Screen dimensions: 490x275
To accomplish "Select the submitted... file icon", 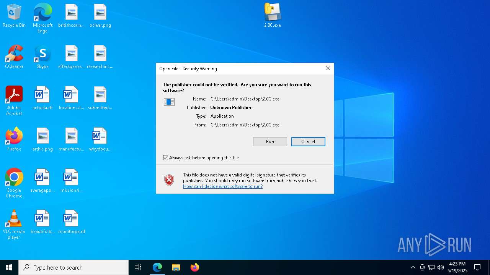I will tap(100, 99).
